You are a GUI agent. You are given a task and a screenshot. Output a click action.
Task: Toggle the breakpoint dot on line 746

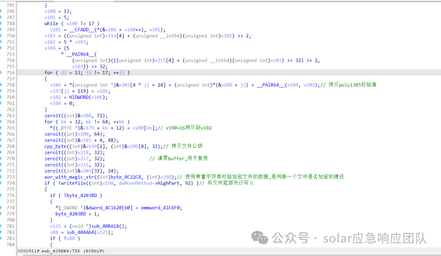click(x=0, y=11)
